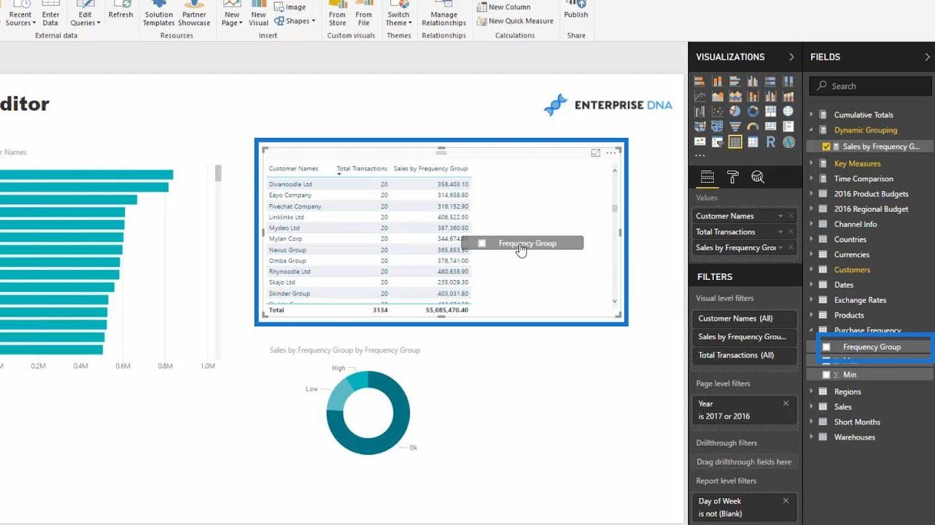Collapse the Fields pane chevron
935x525 pixels.
[x=927, y=57]
